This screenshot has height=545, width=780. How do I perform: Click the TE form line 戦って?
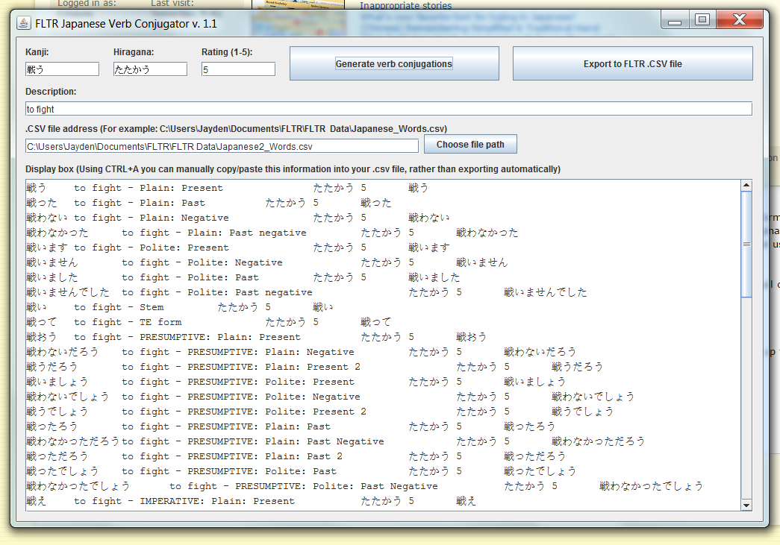(x=149, y=321)
